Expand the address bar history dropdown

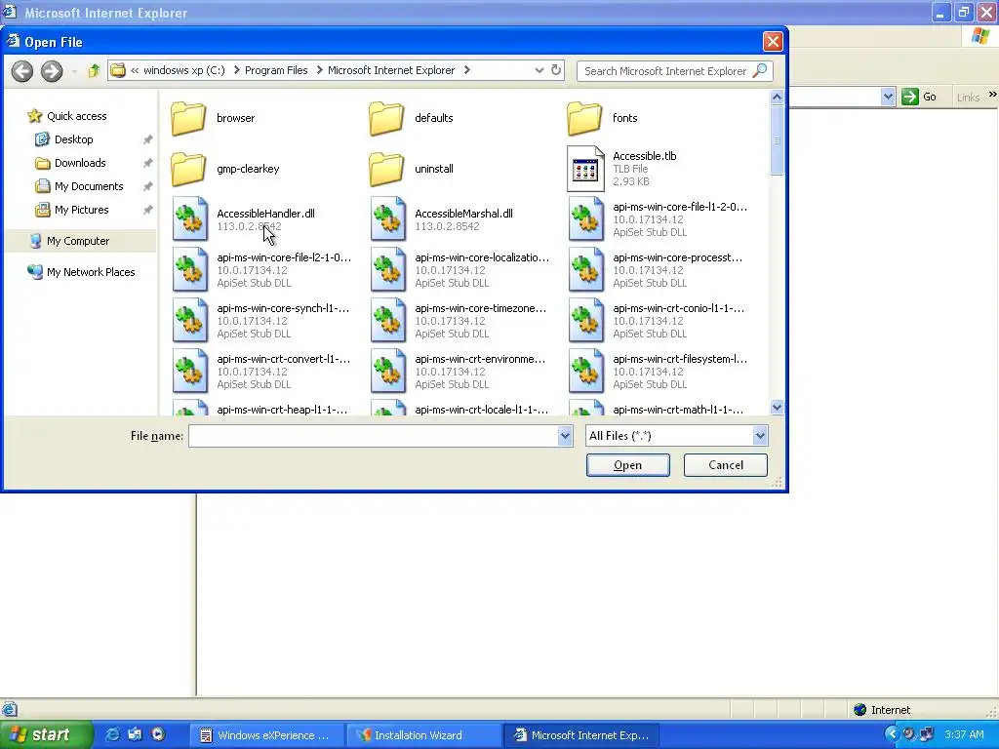tap(539, 70)
